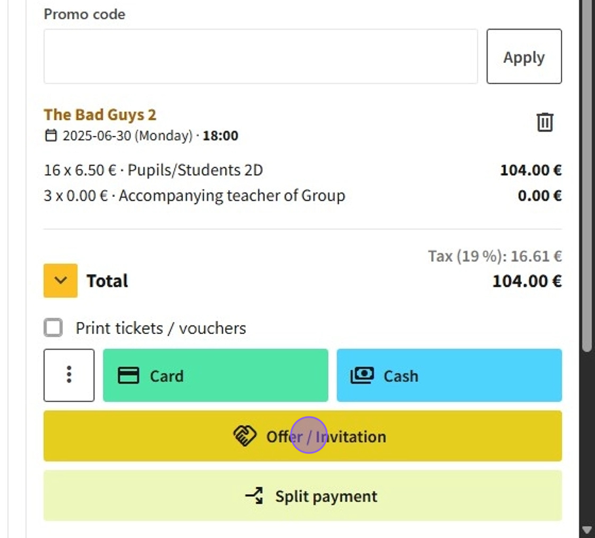Open The Bad Guys 2 title link
This screenshot has width=595, height=538.
click(100, 115)
